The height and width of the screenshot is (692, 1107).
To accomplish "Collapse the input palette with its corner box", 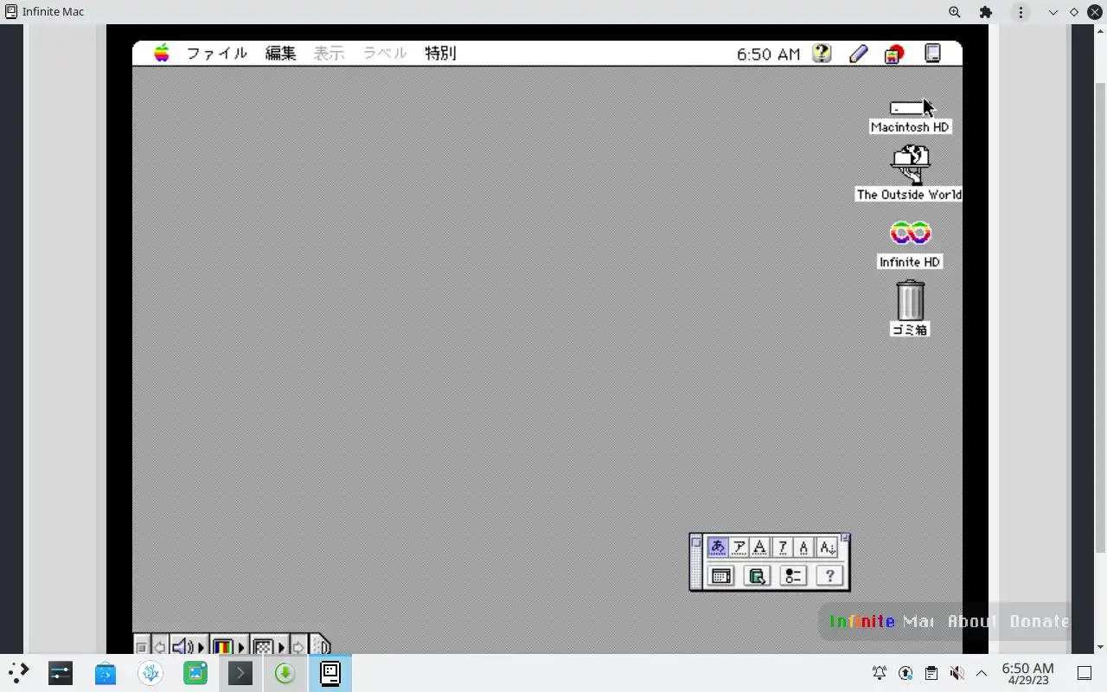I will [846, 538].
